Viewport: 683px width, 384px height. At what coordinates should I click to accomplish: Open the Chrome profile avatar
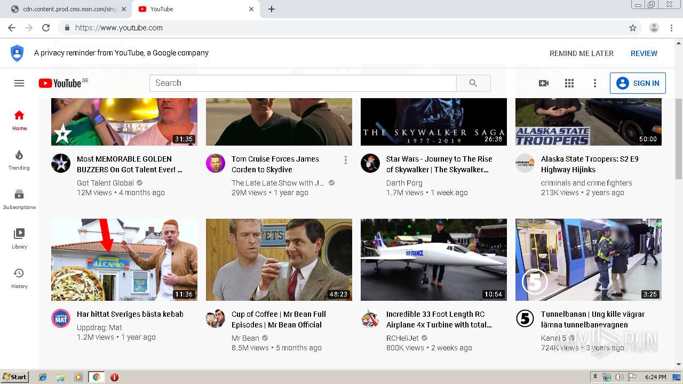654,28
